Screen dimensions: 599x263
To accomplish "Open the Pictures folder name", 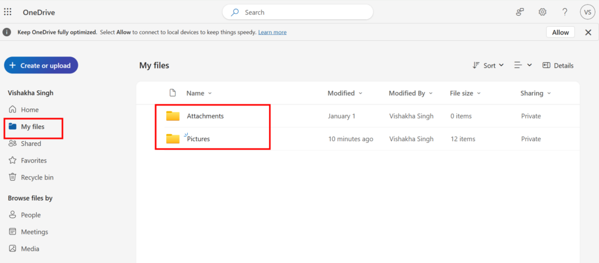I will [x=198, y=139].
